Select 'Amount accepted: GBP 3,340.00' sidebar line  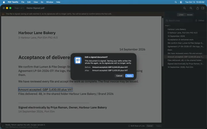point(185,57)
